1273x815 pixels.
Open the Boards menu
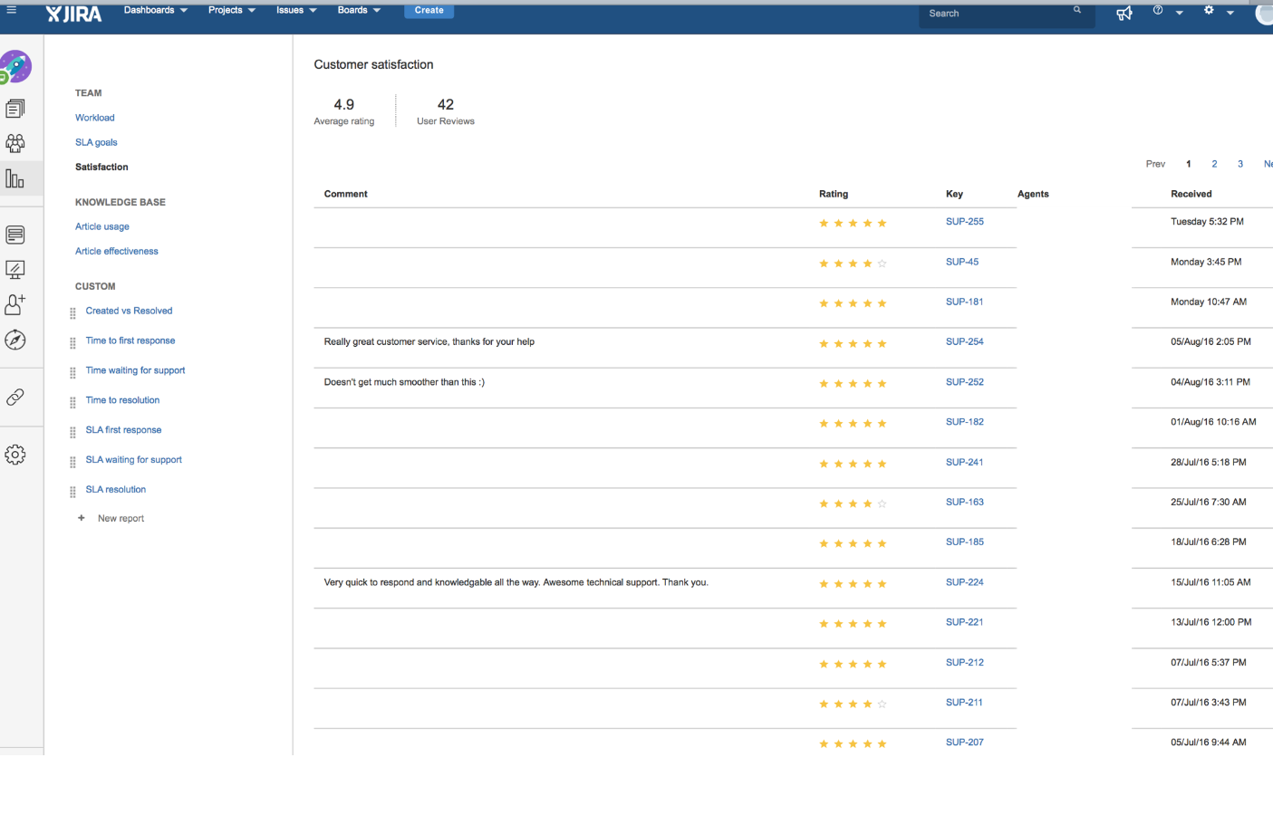[359, 11]
